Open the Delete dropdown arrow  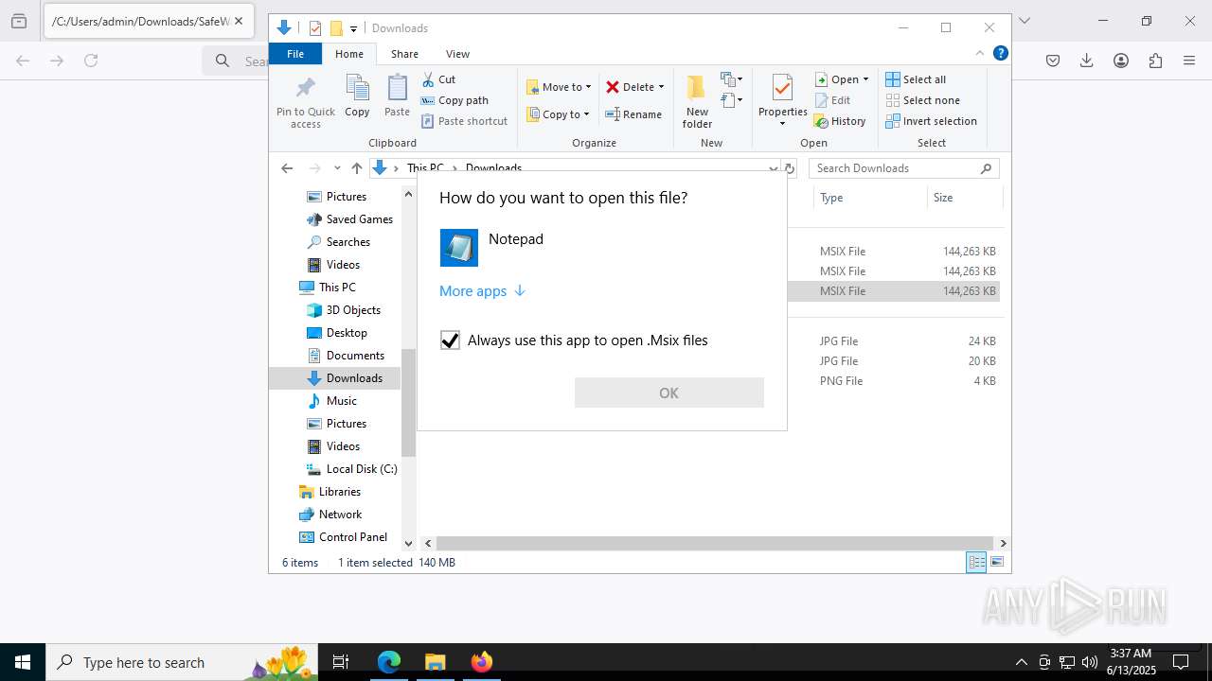point(661,87)
